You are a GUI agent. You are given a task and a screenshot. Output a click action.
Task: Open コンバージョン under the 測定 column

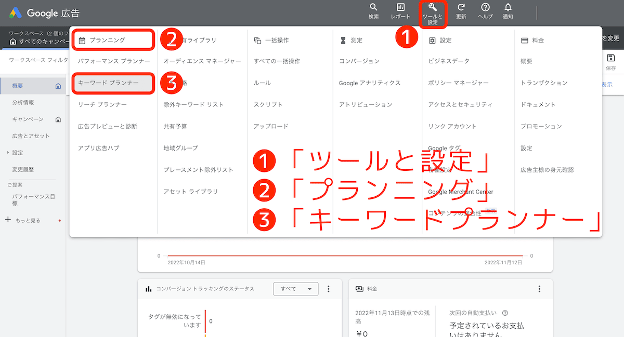pyautogui.click(x=359, y=61)
